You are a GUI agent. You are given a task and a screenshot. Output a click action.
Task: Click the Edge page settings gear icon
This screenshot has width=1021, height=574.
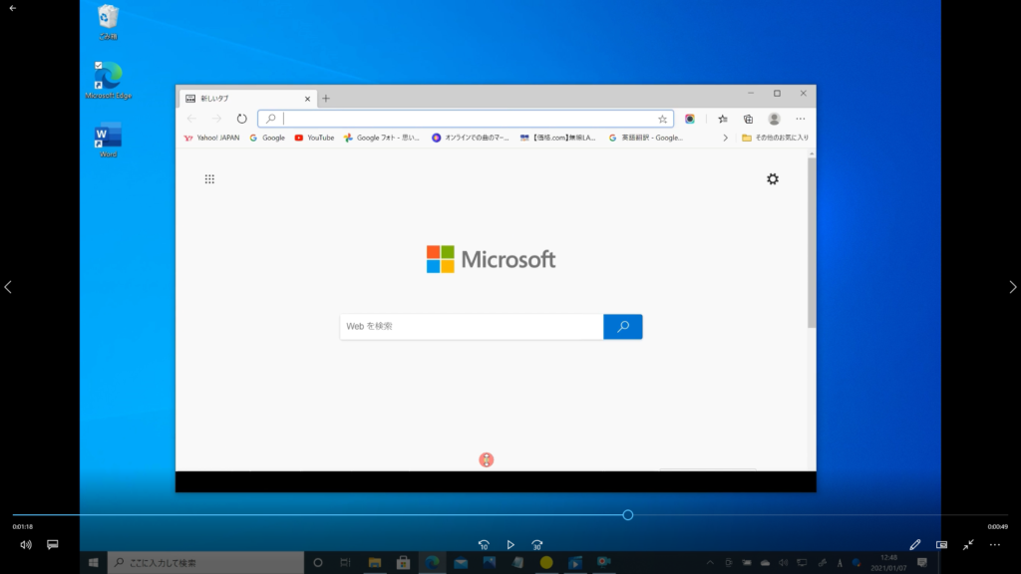coord(773,179)
